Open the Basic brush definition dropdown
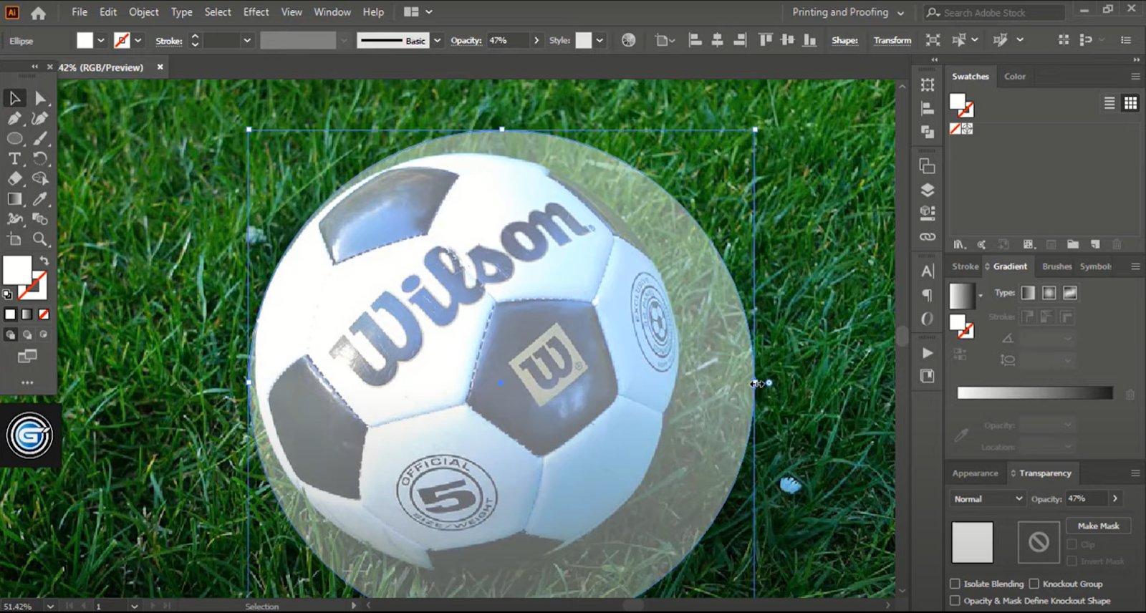Screen dimensions: 1146x613 [x=437, y=41]
